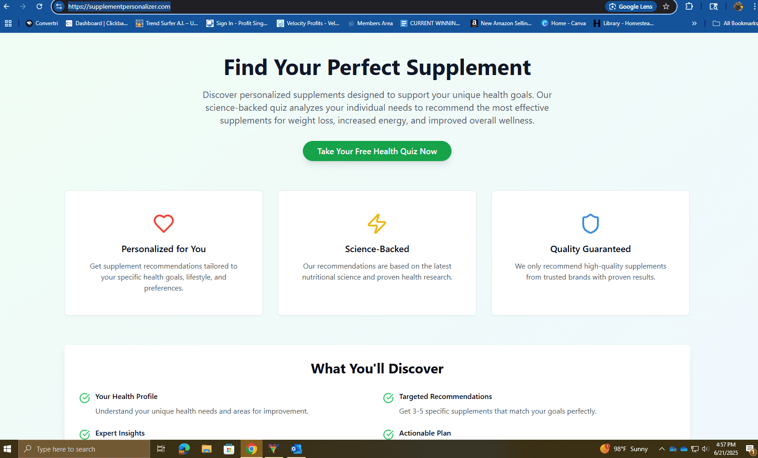Expand hidden icons in the system tray
758x458 pixels.
coord(662,449)
